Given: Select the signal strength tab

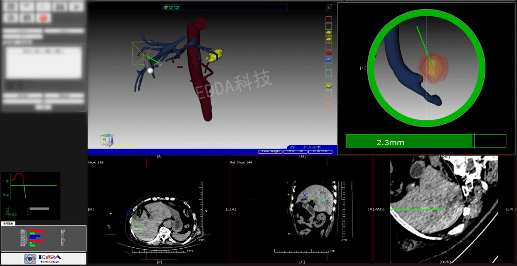Looking at the screenshot, I should [8, 223].
